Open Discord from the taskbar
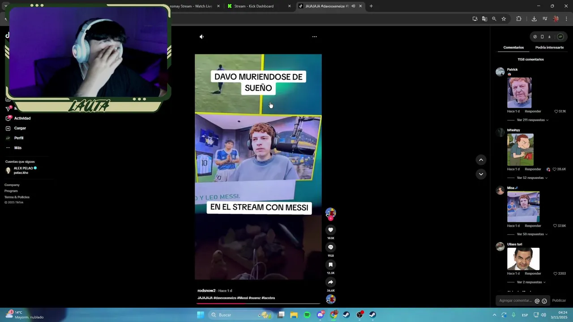This screenshot has height=322, width=573. pyautogui.click(x=321, y=315)
